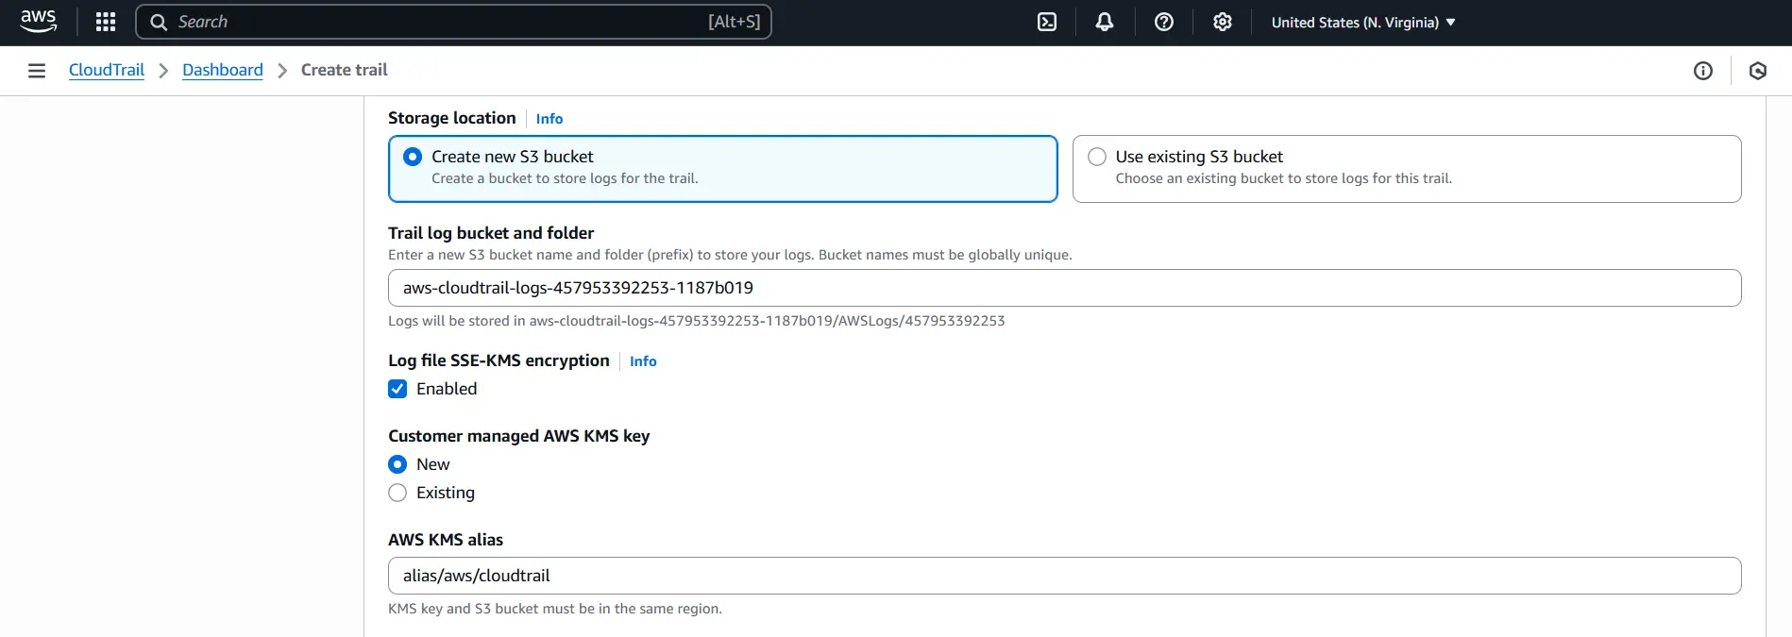Open the help question mark menu
Screen dimensions: 1792x637
[1164, 22]
